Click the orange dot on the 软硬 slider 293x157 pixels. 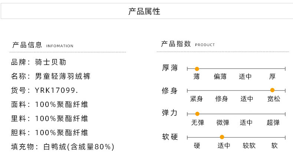[x=222, y=137]
